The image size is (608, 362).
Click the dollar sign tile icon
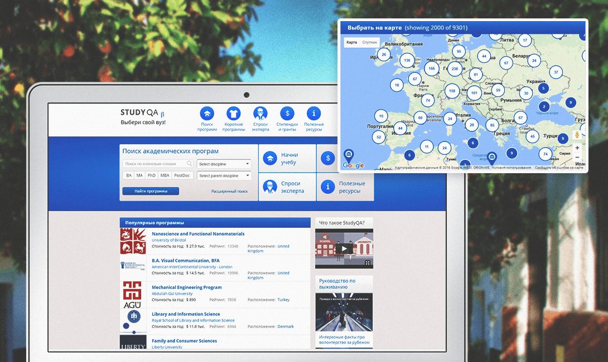[328, 158]
